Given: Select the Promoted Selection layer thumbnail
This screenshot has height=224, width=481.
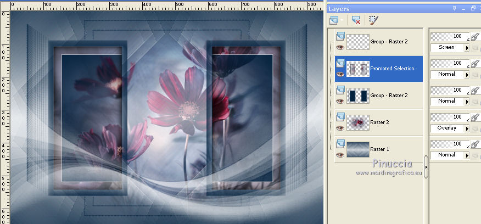Looking at the screenshot, I should pos(358,69).
